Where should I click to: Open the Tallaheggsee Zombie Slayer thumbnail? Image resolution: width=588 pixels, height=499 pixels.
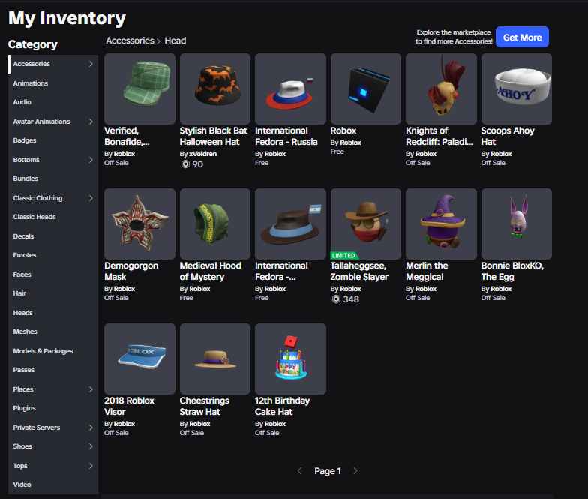[x=366, y=224]
